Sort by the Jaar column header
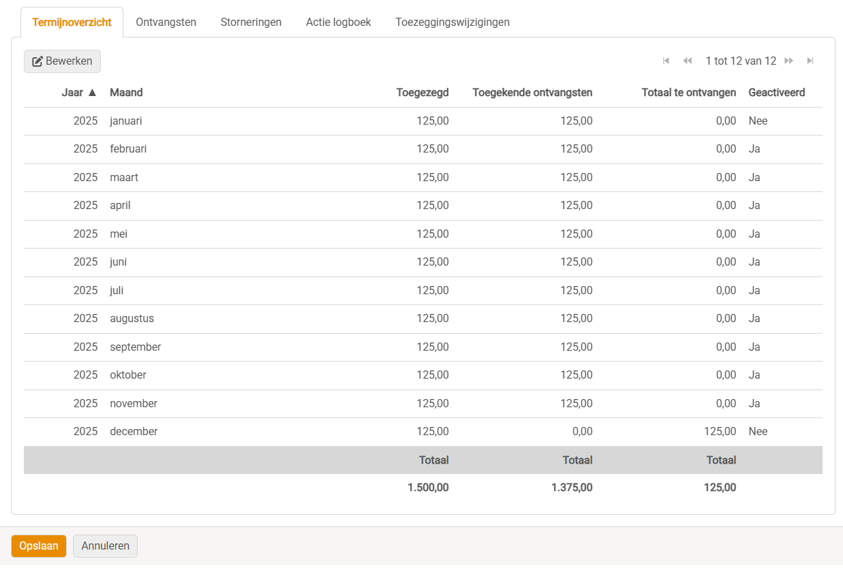This screenshot has width=843, height=570. point(79,93)
